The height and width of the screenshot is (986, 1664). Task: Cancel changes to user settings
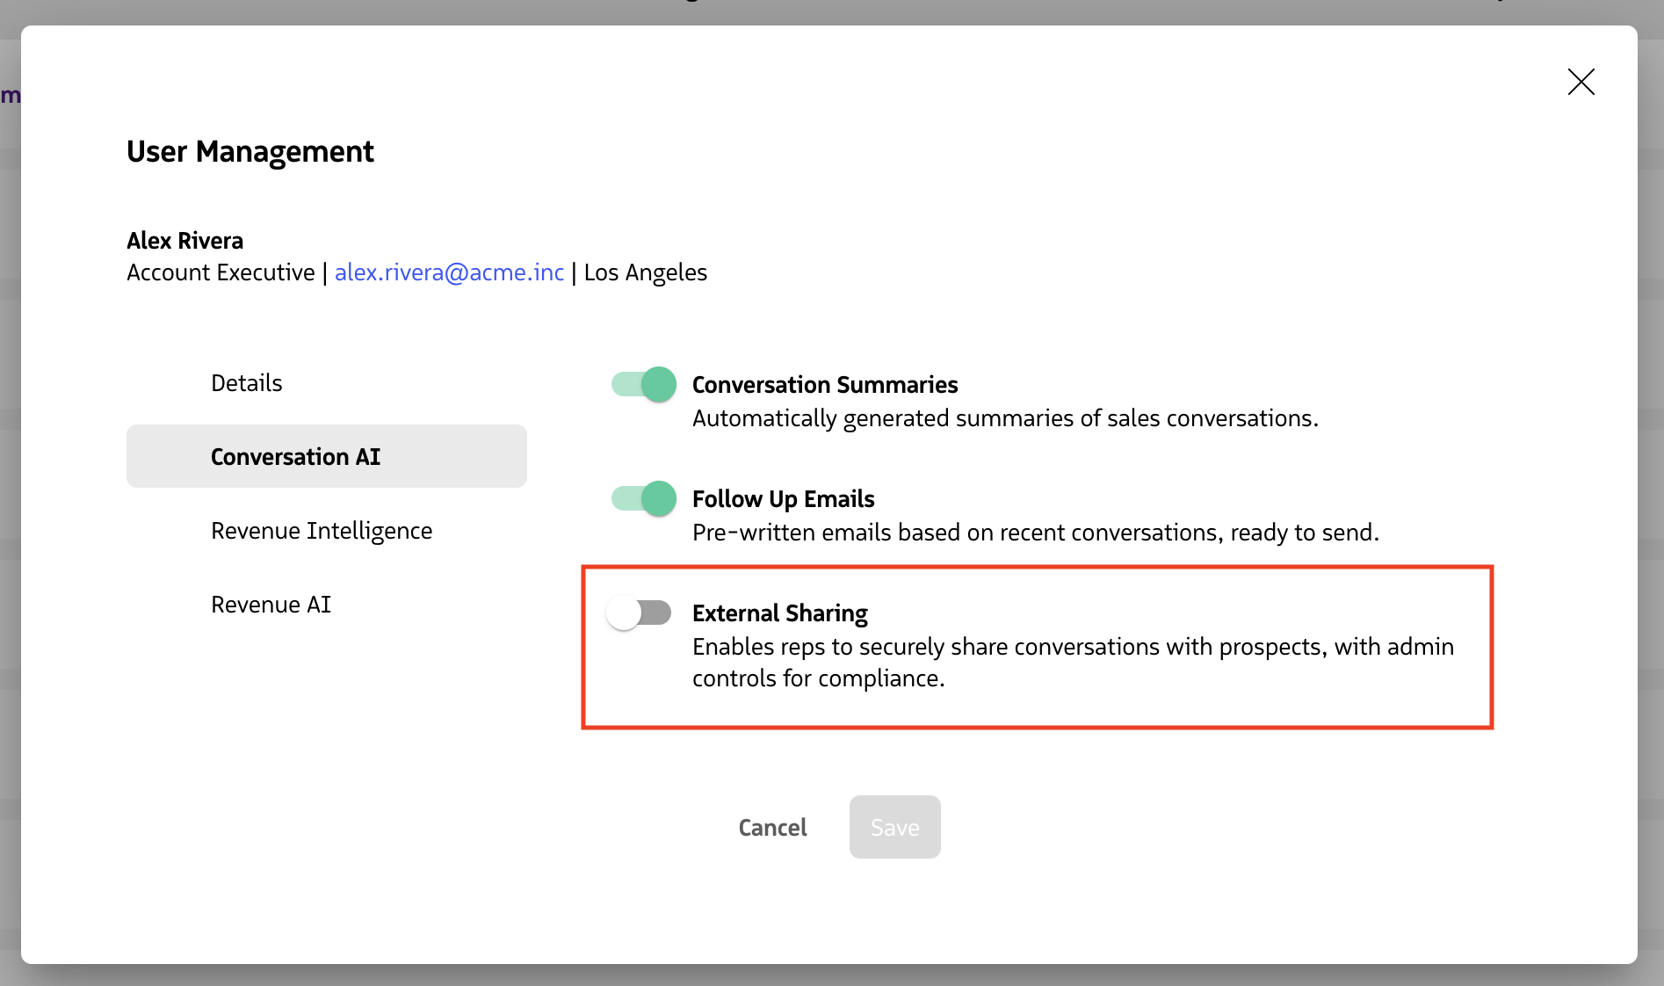point(772,827)
